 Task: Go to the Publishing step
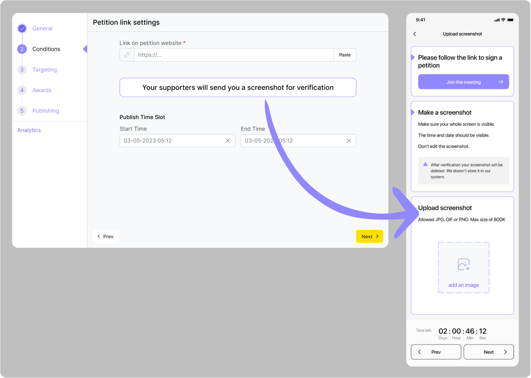[x=45, y=111]
